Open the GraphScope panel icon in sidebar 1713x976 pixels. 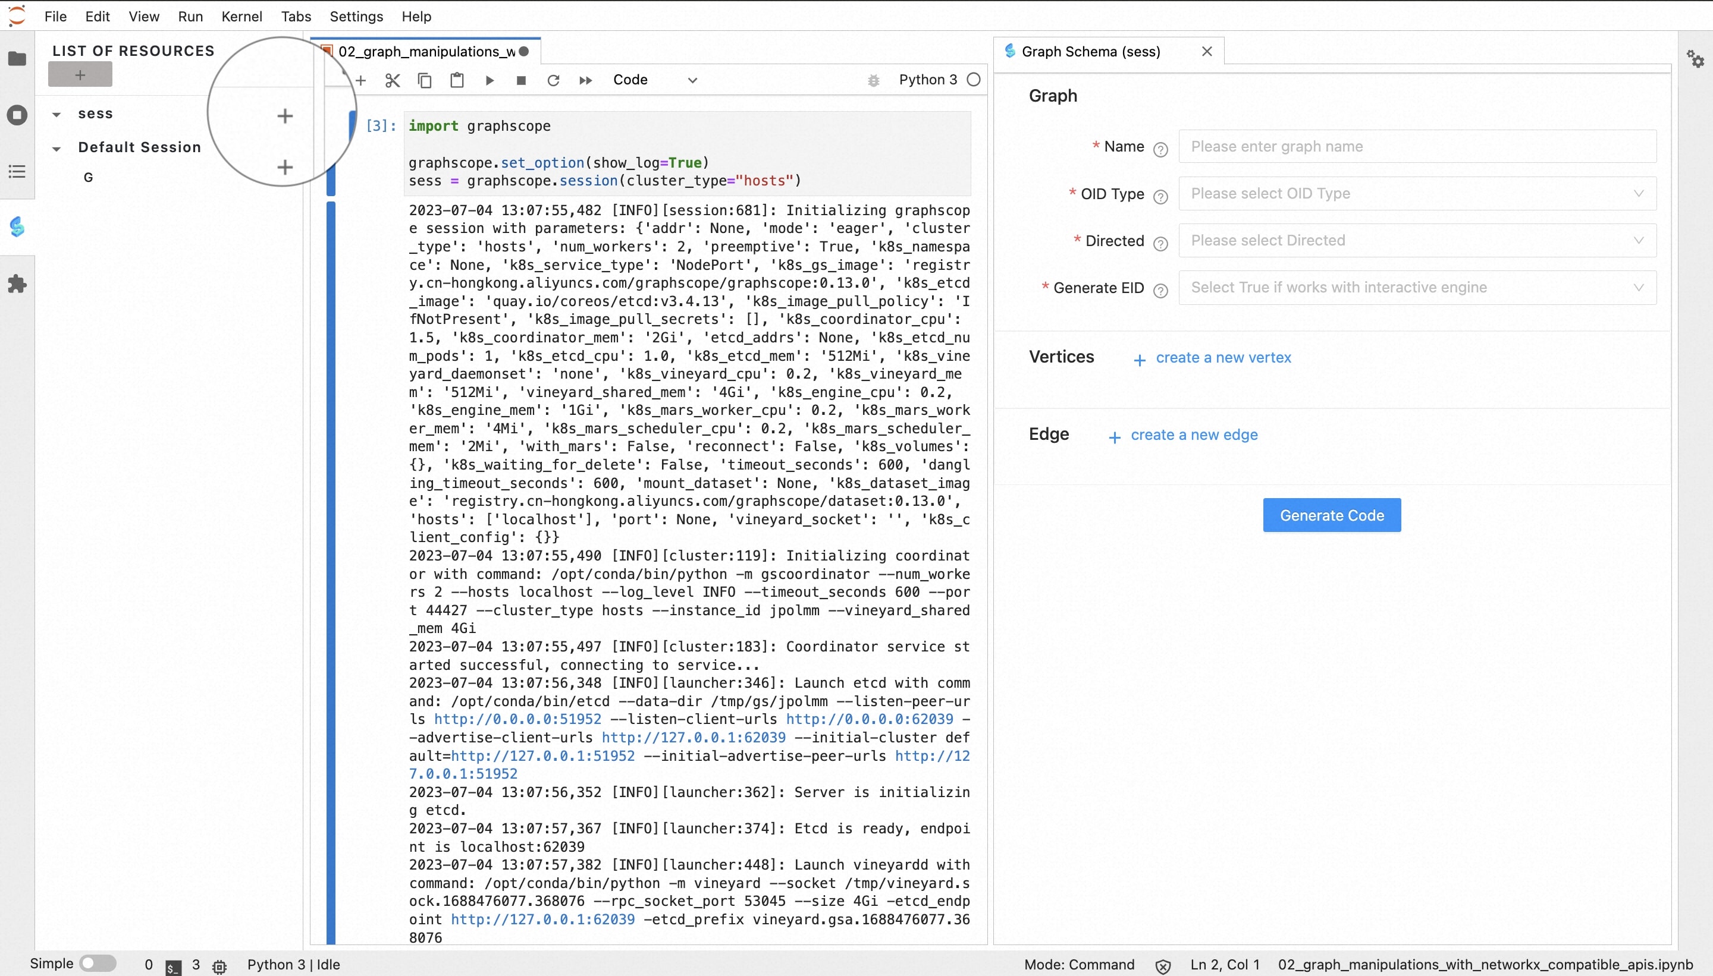coord(18,227)
